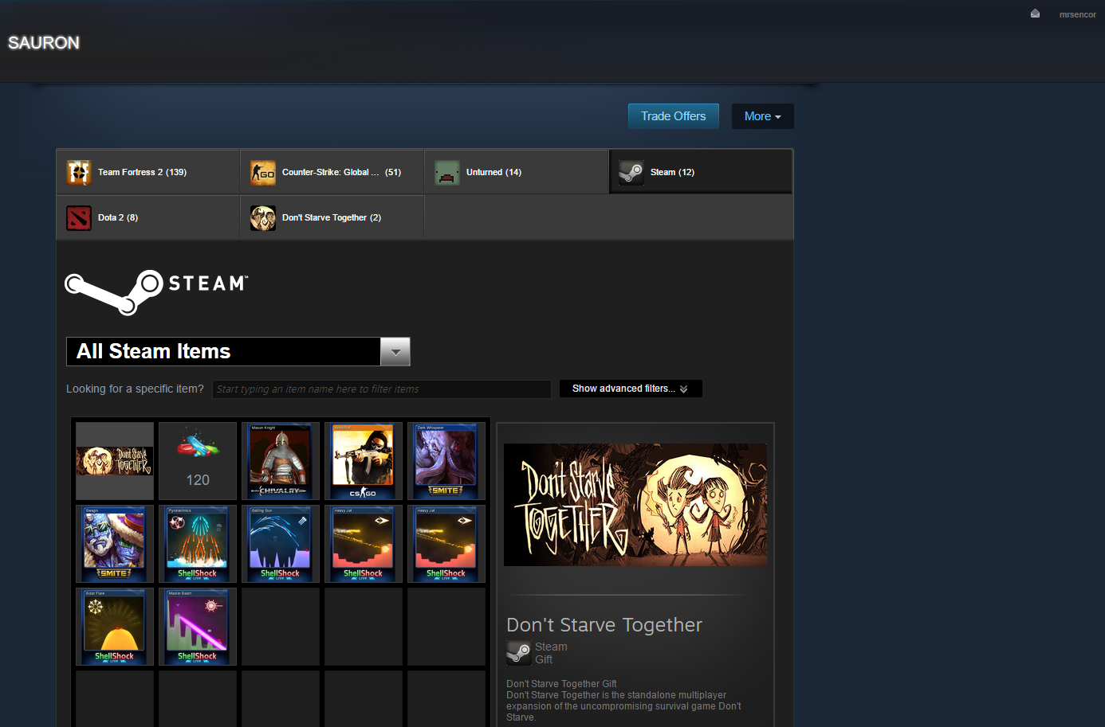The width and height of the screenshot is (1105, 727).
Task: Select the Anarchist CS:GO trading card
Action: (364, 461)
